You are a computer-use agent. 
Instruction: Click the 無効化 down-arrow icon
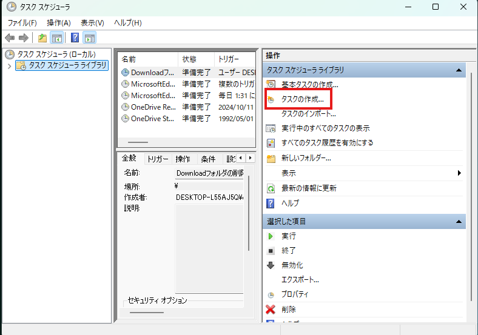pos(271,265)
